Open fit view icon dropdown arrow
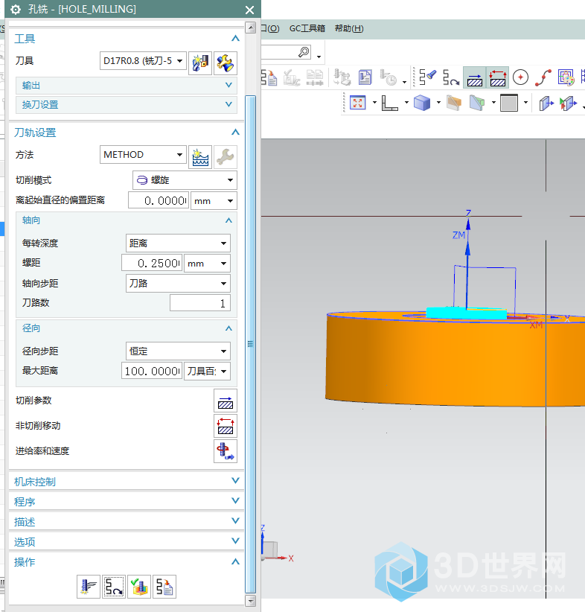This screenshot has width=585, height=612. coord(374,103)
